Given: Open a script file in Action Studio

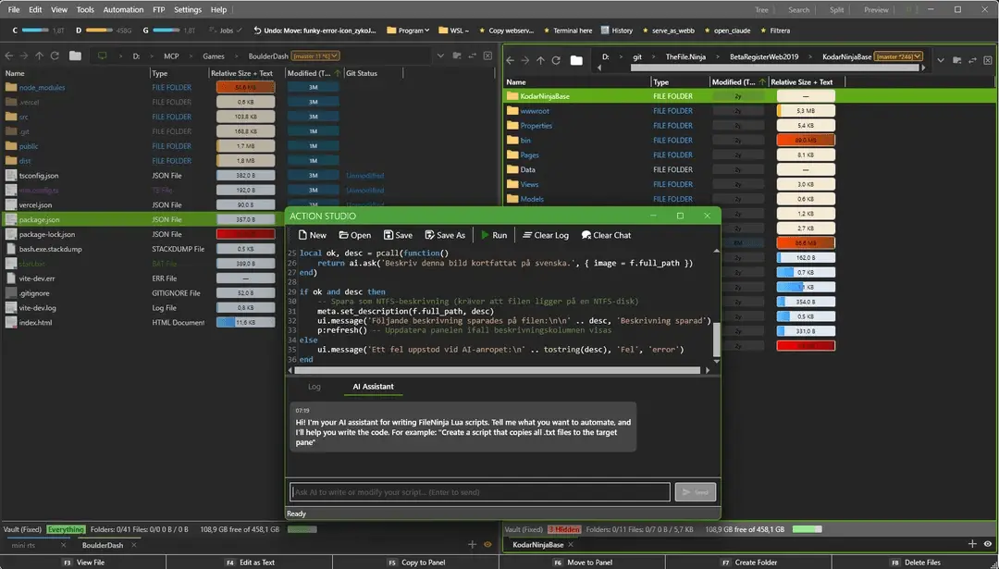Looking at the screenshot, I should click(355, 235).
